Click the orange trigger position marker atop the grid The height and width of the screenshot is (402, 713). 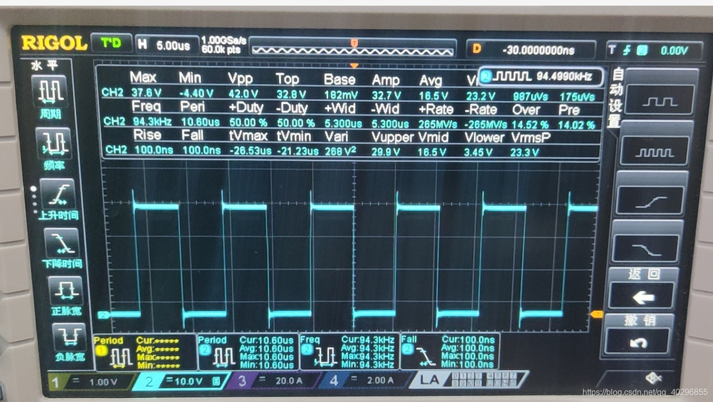coord(354,66)
